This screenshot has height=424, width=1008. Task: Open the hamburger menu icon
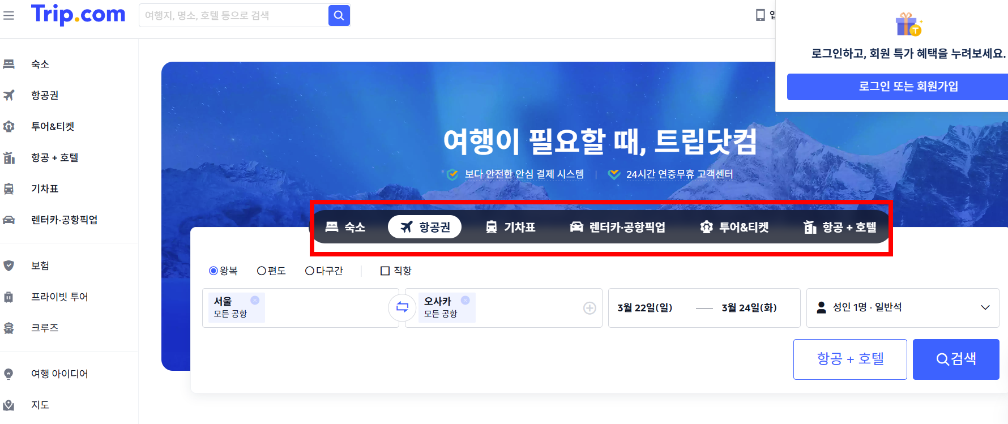pyautogui.click(x=8, y=15)
